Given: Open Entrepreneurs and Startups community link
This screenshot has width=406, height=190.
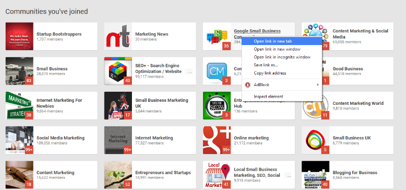Looking at the screenshot, I should click(163, 173).
